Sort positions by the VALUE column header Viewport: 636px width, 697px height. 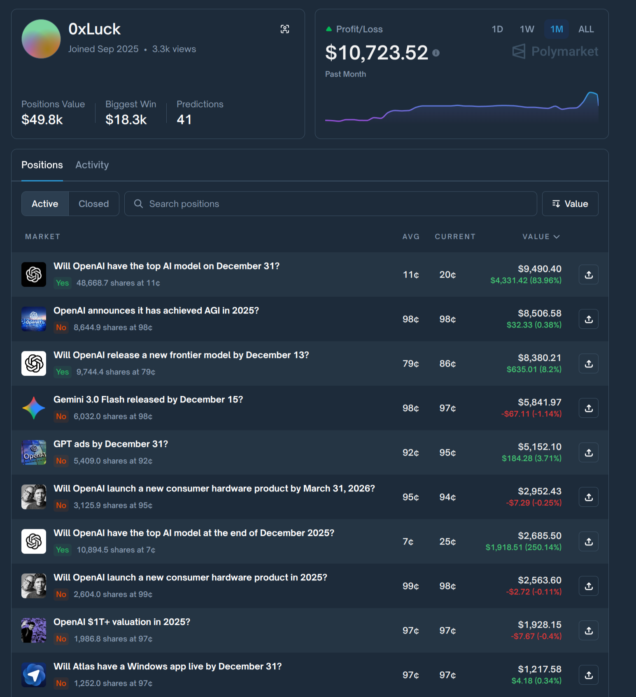pos(541,236)
